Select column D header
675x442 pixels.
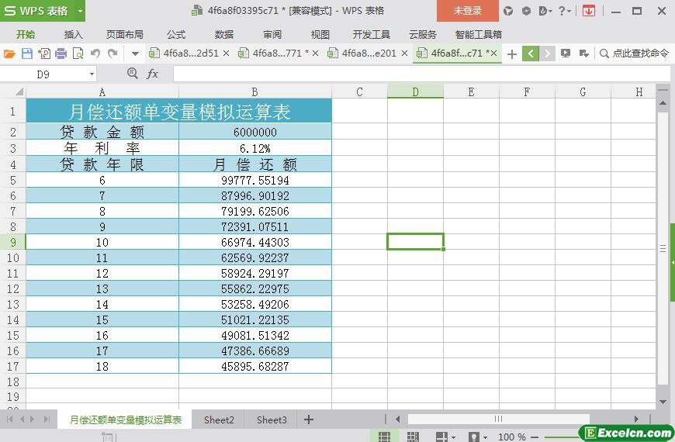click(x=415, y=92)
